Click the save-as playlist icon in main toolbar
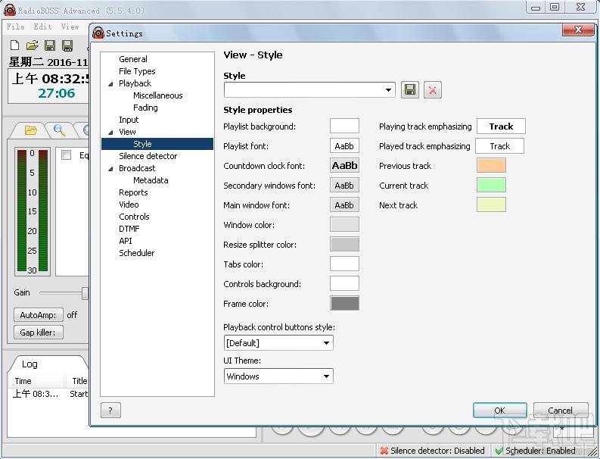The width and height of the screenshot is (600, 459). [68, 45]
